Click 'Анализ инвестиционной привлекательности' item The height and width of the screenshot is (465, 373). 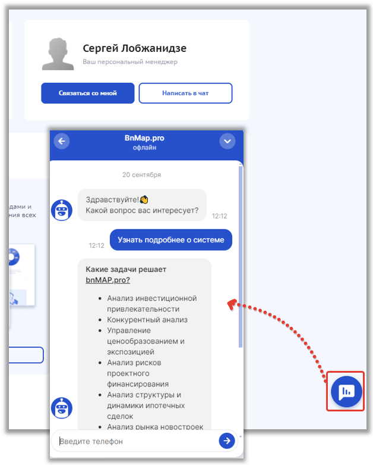click(151, 304)
